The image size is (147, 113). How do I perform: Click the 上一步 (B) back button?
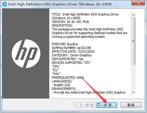tap(85, 105)
